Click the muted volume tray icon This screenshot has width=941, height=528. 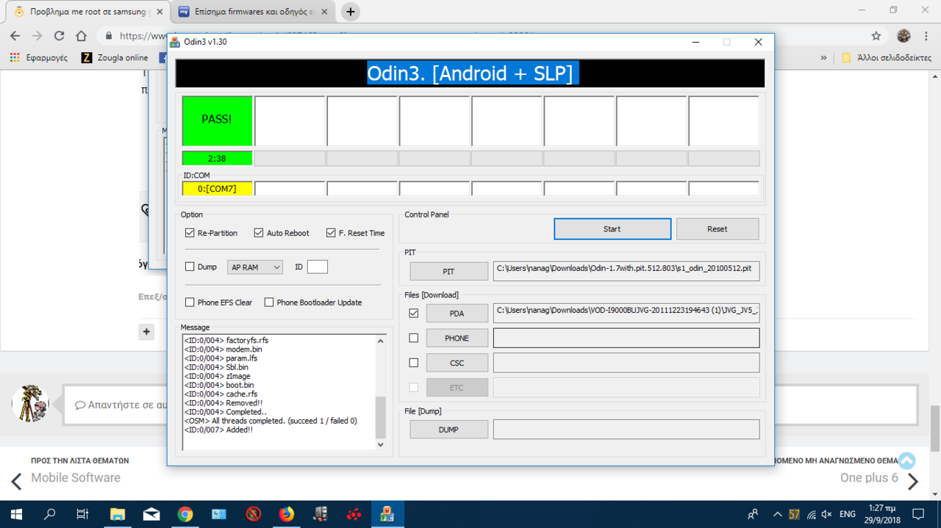click(x=827, y=514)
